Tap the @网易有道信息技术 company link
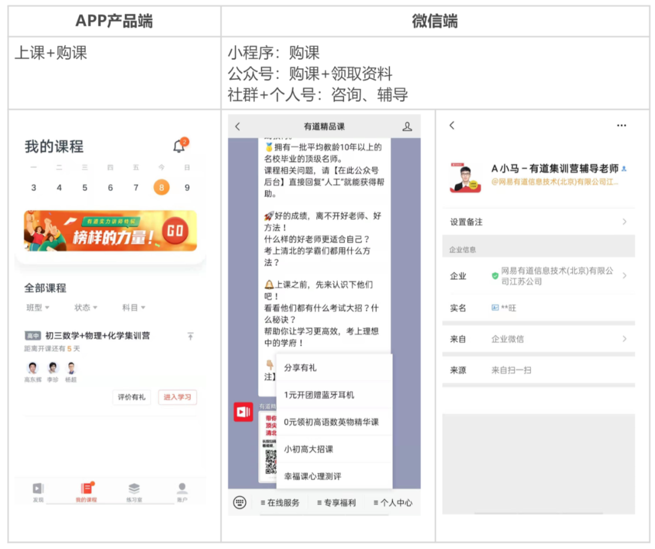 click(x=554, y=182)
